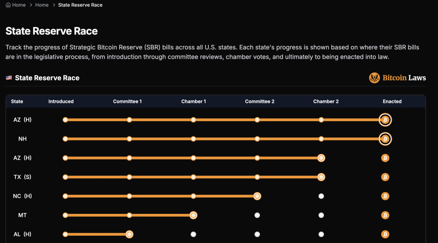Click TX (S) Chamber 2 progress marker
This screenshot has width=438, height=243.
click(x=321, y=177)
